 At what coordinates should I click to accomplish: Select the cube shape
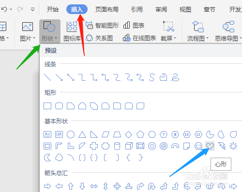pos(129,146)
